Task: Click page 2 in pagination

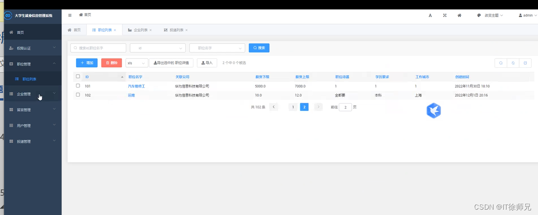Action: [x=304, y=107]
